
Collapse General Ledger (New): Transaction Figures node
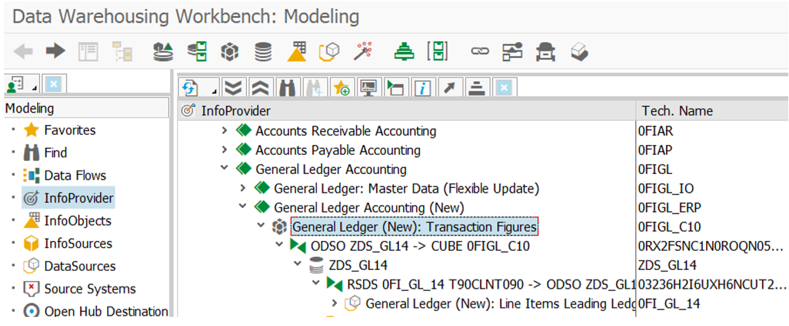261,226
